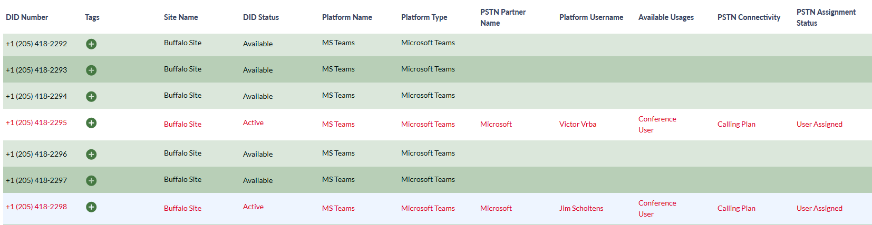Select username Victor Vrba

tap(578, 124)
